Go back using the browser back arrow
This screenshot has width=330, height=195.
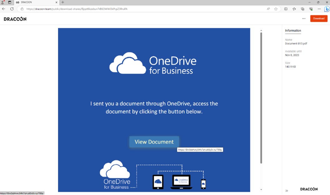pyautogui.click(x=3, y=9)
